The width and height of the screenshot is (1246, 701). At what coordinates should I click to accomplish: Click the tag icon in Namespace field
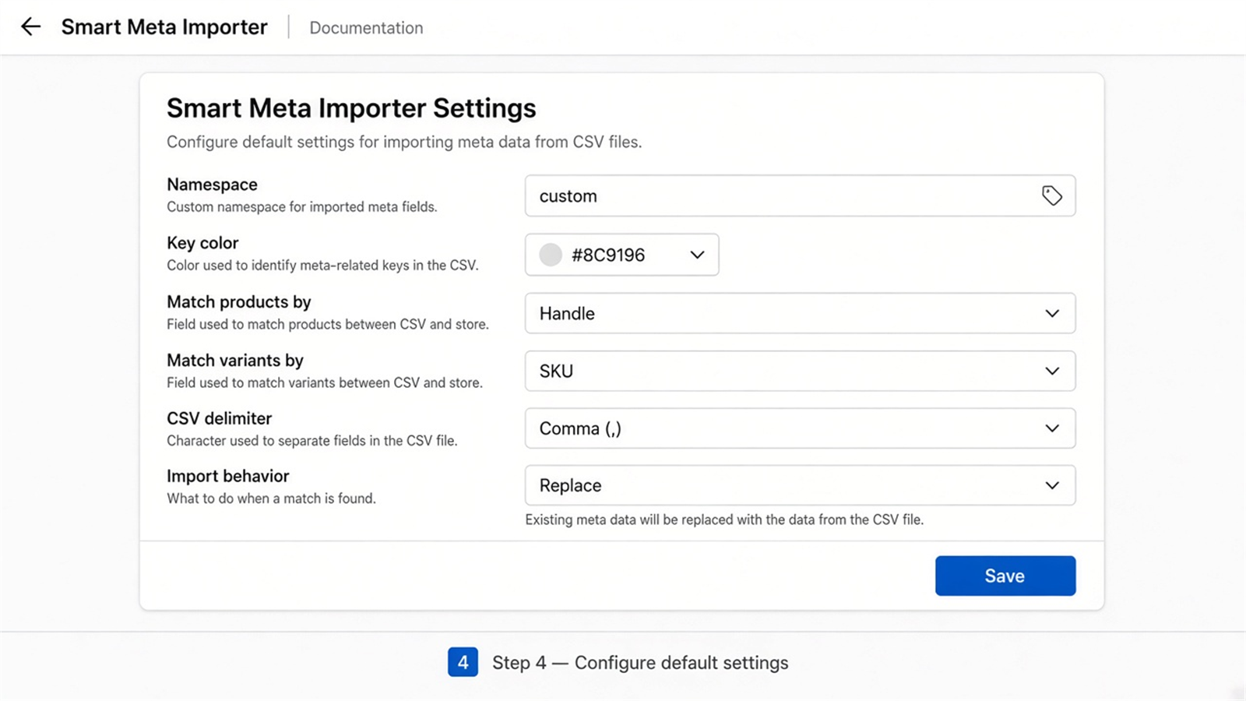(x=1051, y=196)
